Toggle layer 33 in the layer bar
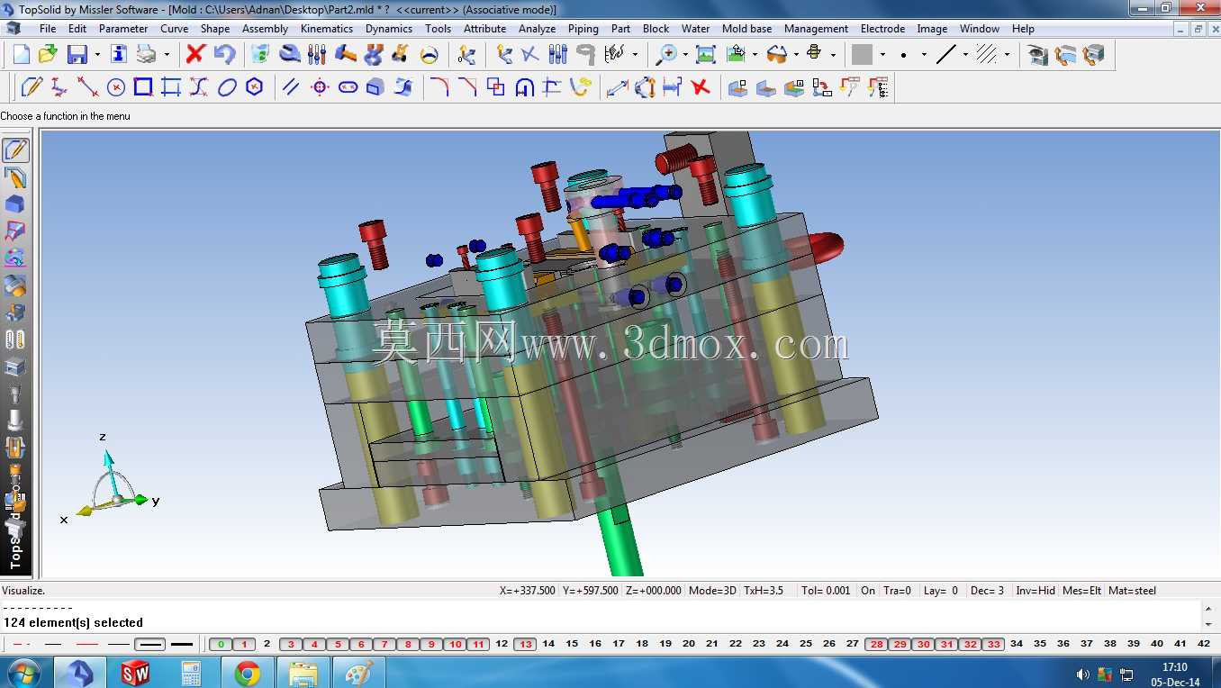The width and height of the screenshot is (1221, 688). tap(993, 644)
